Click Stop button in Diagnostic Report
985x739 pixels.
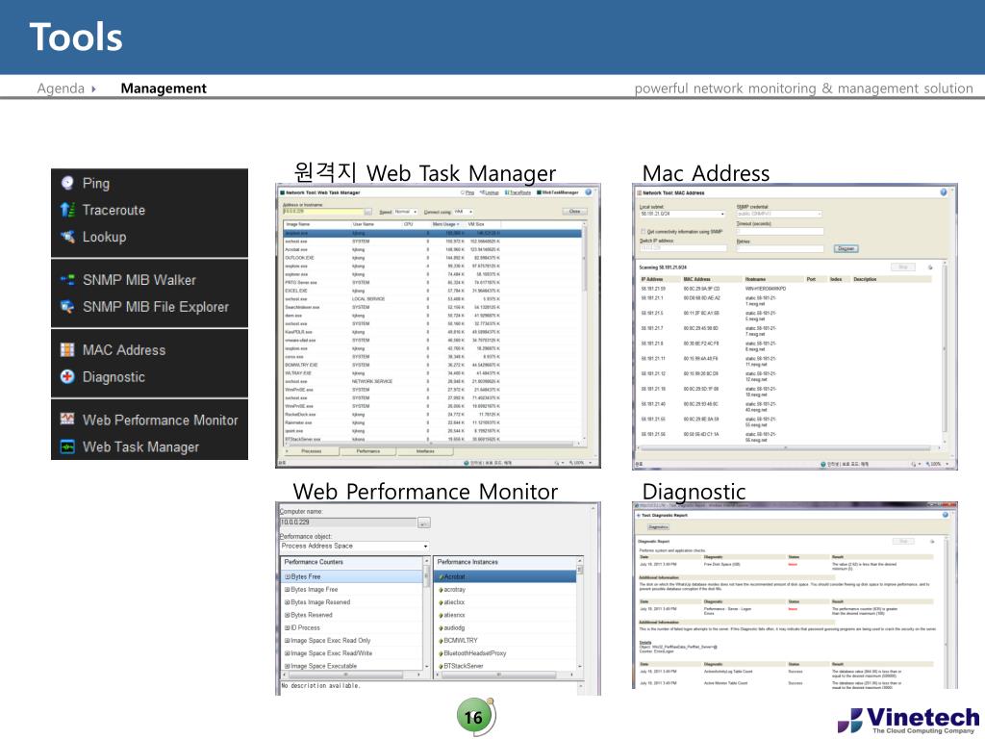(x=904, y=541)
